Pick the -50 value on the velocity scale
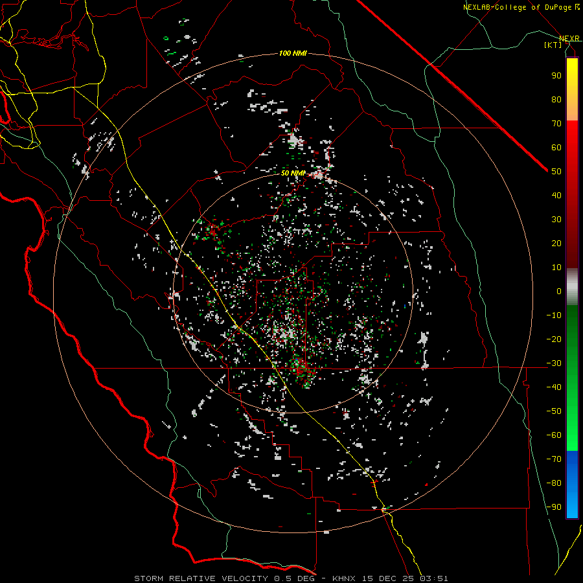 pos(554,411)
